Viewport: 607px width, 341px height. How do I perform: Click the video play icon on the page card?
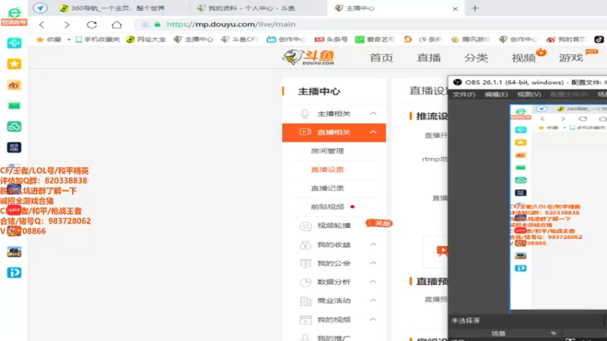(442, 251)
